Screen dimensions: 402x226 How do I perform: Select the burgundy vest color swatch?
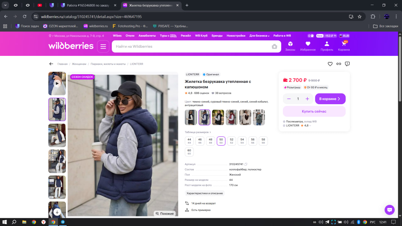pos(231,117)
